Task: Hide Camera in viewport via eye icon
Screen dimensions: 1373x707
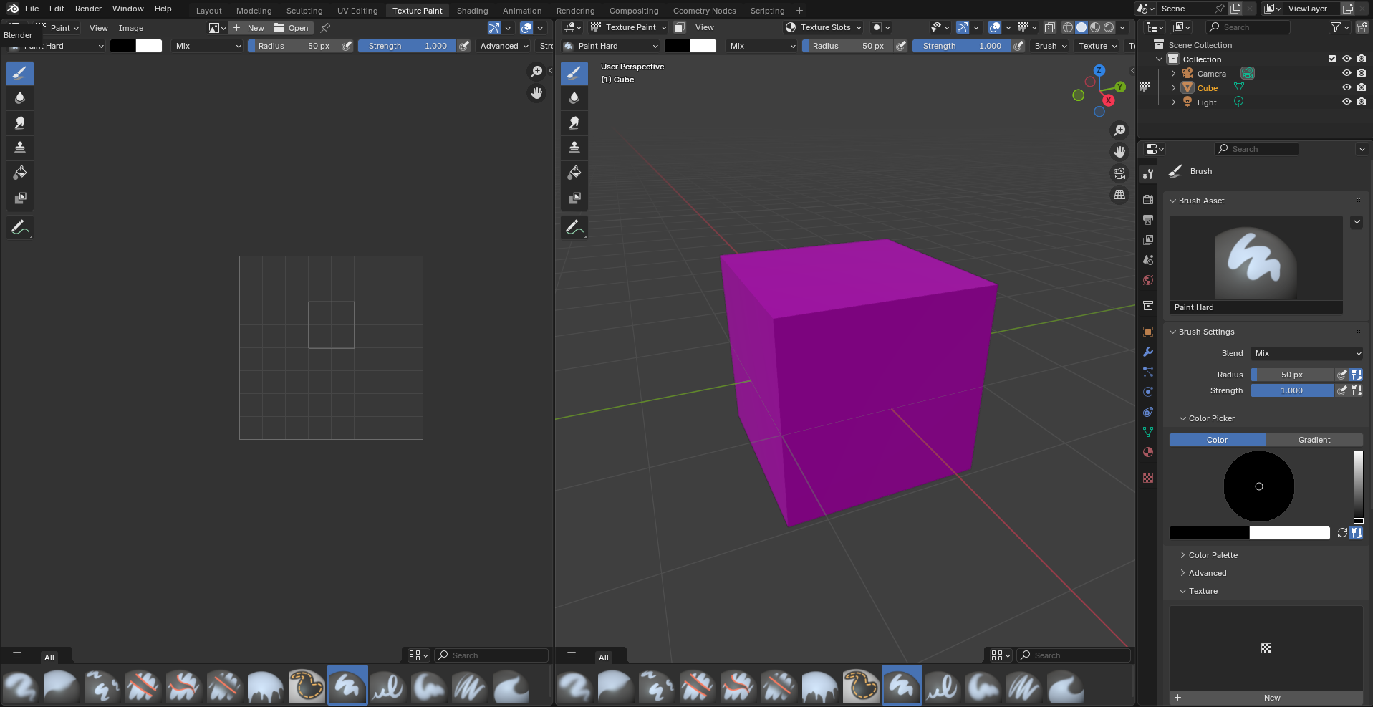Action: point(1346,73)
